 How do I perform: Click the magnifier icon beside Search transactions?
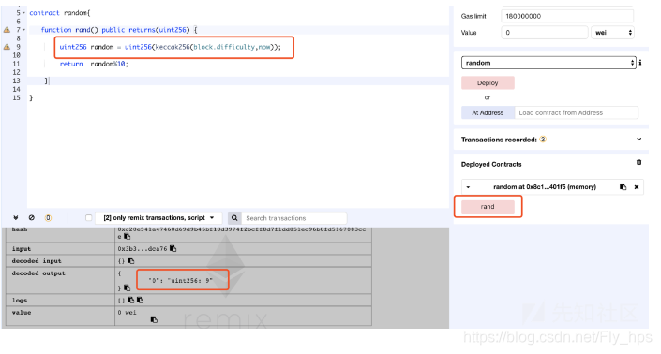(234, 217)
